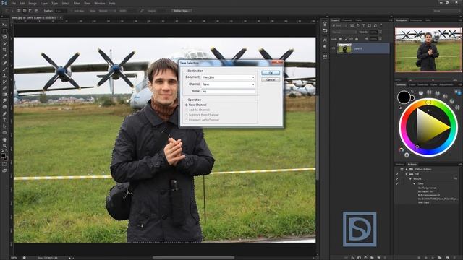
Task: Open the Style dropdown in options bar
Action: tap(107, 11)
